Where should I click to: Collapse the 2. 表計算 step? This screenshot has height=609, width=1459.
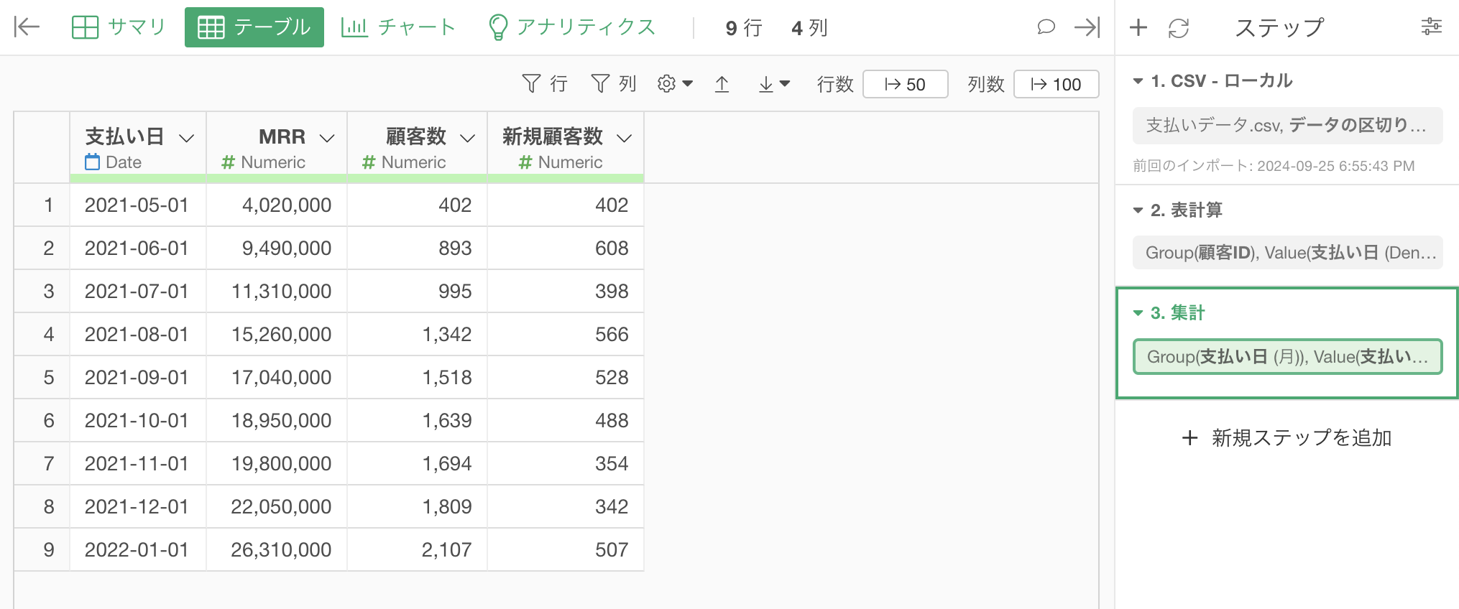(1138, 210)
